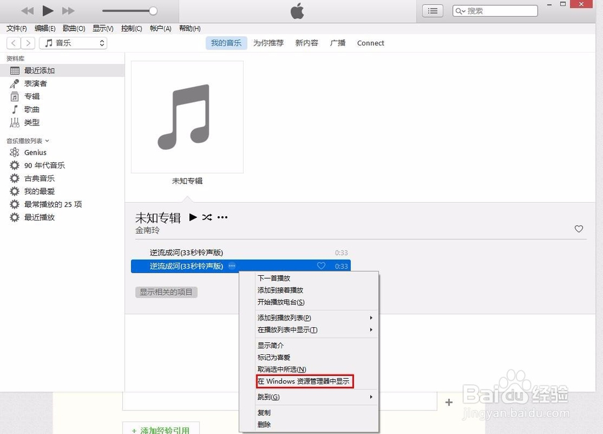603x434 pixels.
Task: Toggle shuffle playback for 未知专辑
Action: point(207,217)
